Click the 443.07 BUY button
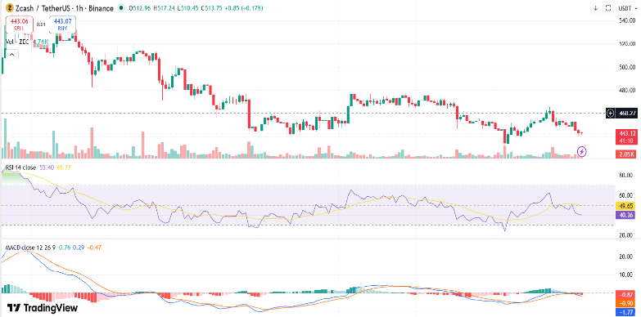Viewport: 641px width, 317px height. (62, 25)
